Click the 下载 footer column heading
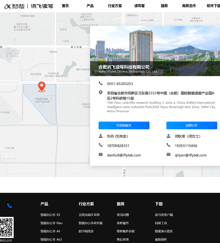This screenshot has width=220, height=243. point(159,204)
